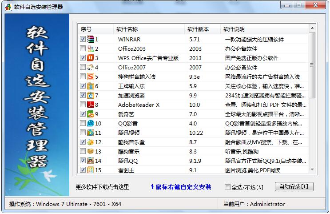This screenshot has width=330, height=214.
Task: Click the AdobeReader X icon in row 8
Action: 91,105
